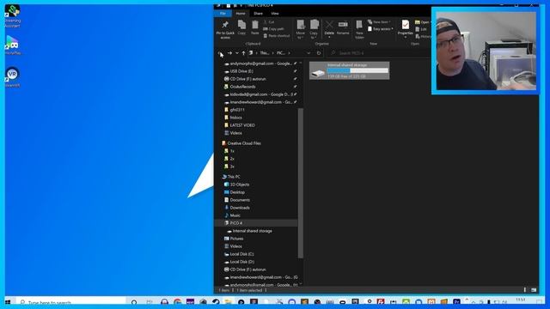Image resolution: width=550 pixels, height=309 pixels.
Task: Click Edit in the Open group
Action: click(421, 29)
